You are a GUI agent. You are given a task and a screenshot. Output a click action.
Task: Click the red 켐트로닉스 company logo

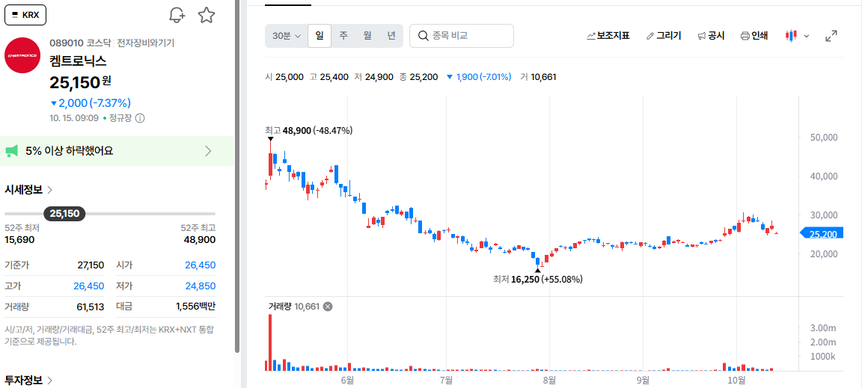click(22, 55)
